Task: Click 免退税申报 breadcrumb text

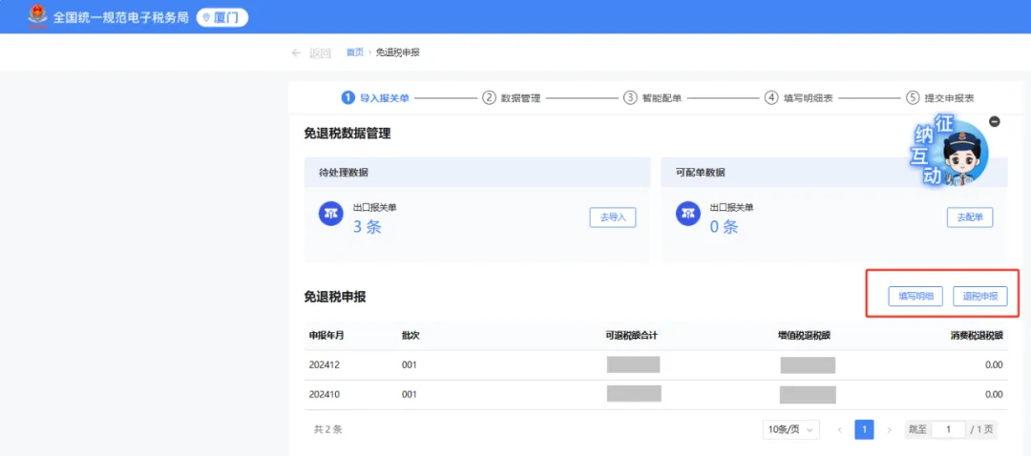Action: pyautogui.click(x=397, y=52)
